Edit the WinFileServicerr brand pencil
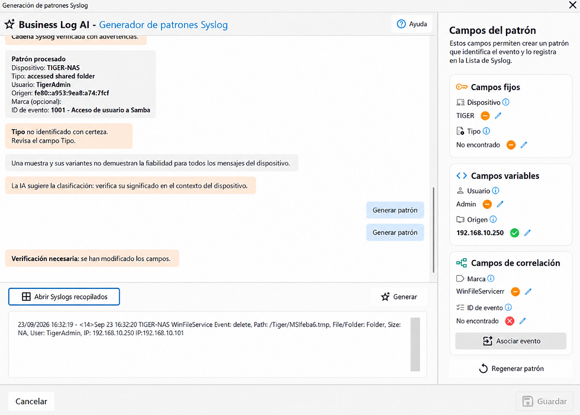The image size is (580, 415). 528,291
